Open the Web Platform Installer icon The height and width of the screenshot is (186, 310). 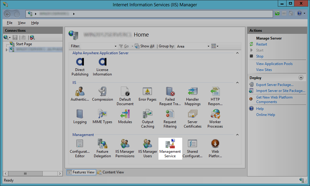point(215,148)
